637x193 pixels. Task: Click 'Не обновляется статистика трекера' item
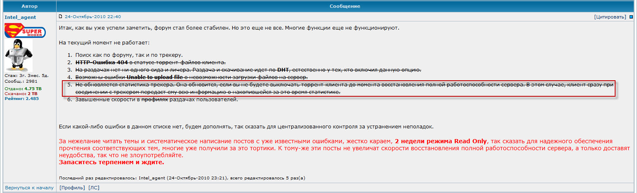click(x=345, y=88)
